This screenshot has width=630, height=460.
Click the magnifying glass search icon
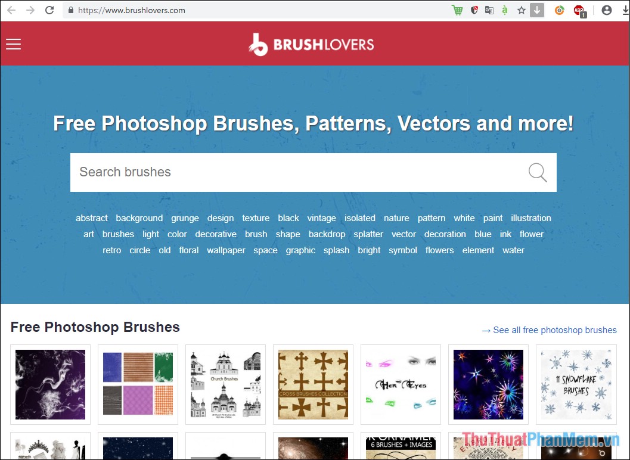coord(537,172)
